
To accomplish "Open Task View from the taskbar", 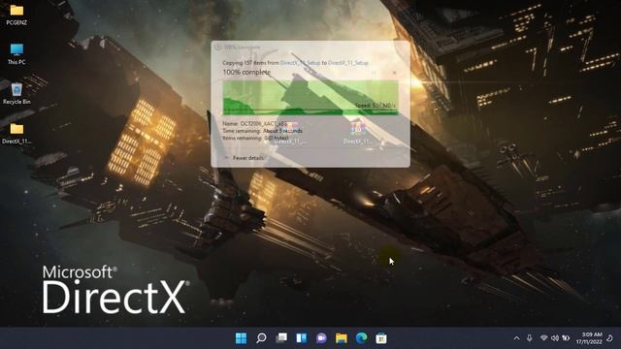I will pyautogui.click(x=281, y=338).
